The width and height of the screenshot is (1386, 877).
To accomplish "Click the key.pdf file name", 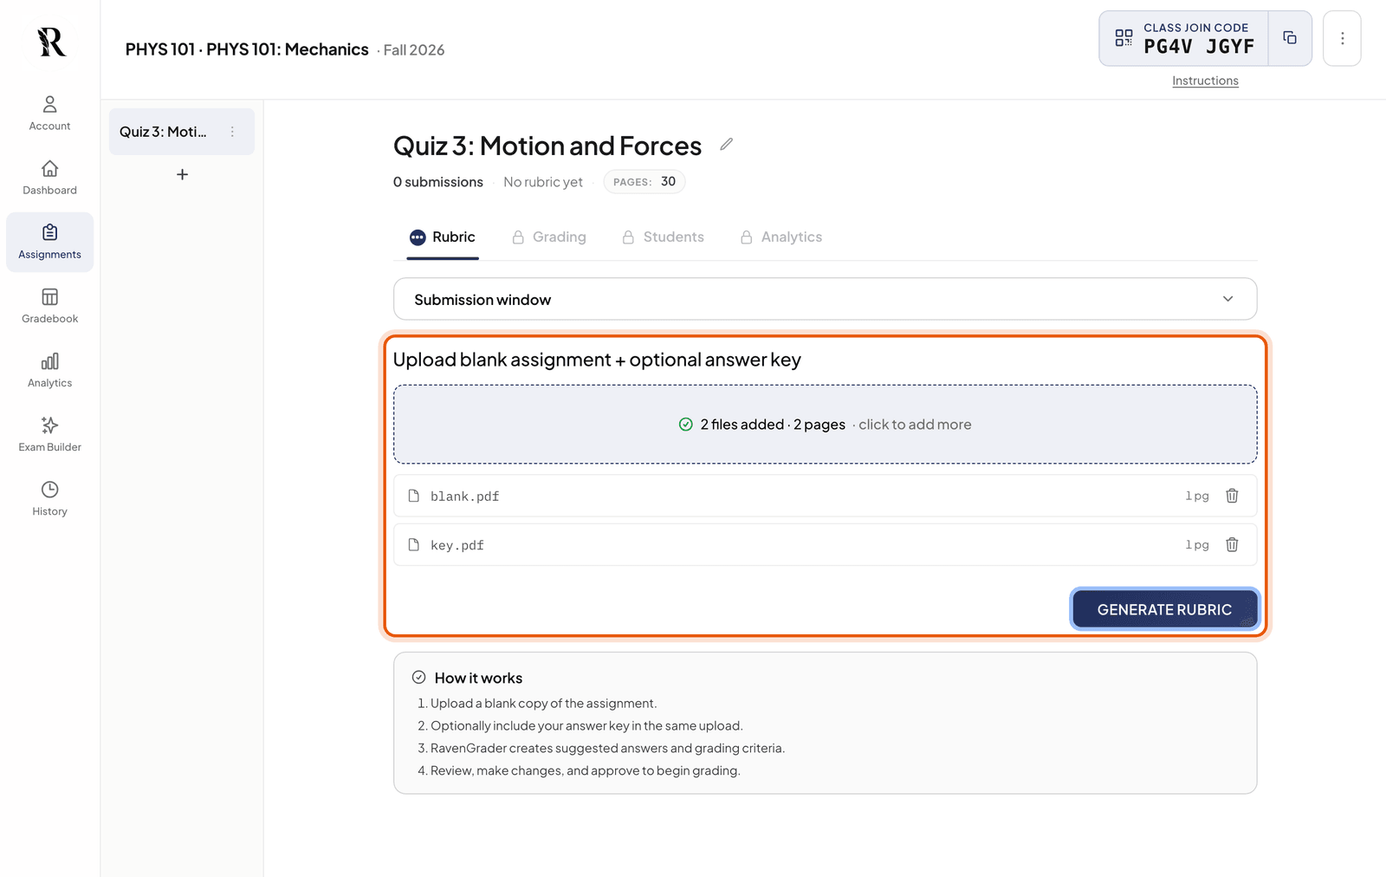I will 457,545.
